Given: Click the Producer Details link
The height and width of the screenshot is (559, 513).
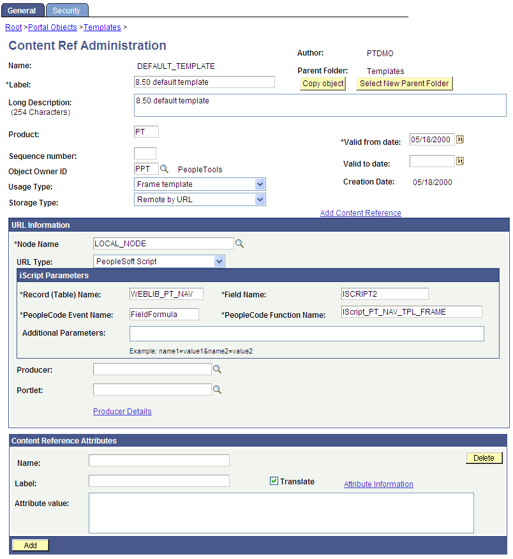Looking at the screenshot, I should 122,411.
